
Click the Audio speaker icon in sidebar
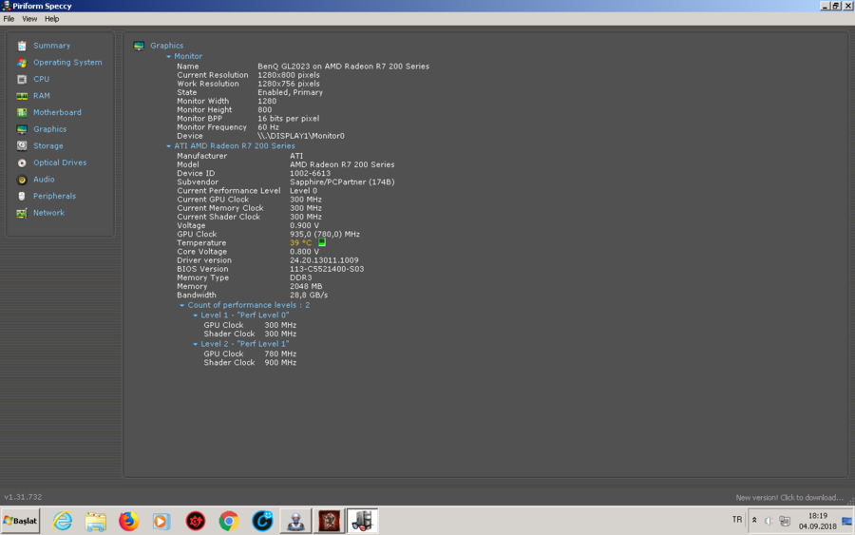(22, 180)
